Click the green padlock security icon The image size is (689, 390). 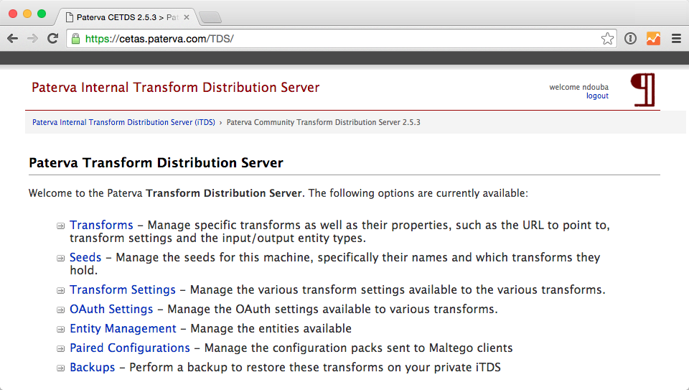(x=75, y=39)
